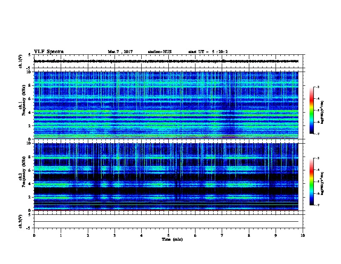Click the "-3" tick on lower colorbar
This screenshot has height=264, width=341.
317,158
